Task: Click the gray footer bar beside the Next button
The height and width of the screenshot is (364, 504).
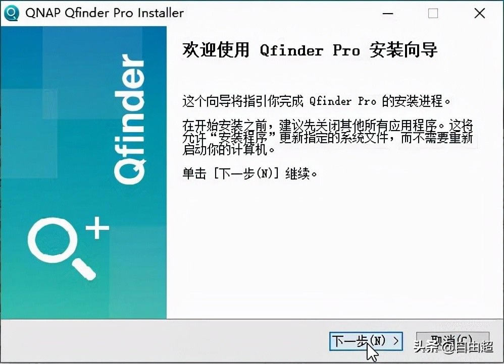Action: [164, 341]
